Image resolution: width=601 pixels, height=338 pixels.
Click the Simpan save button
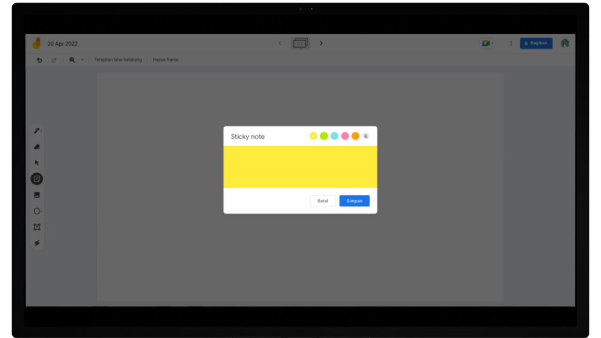click(x=354, y=201)
